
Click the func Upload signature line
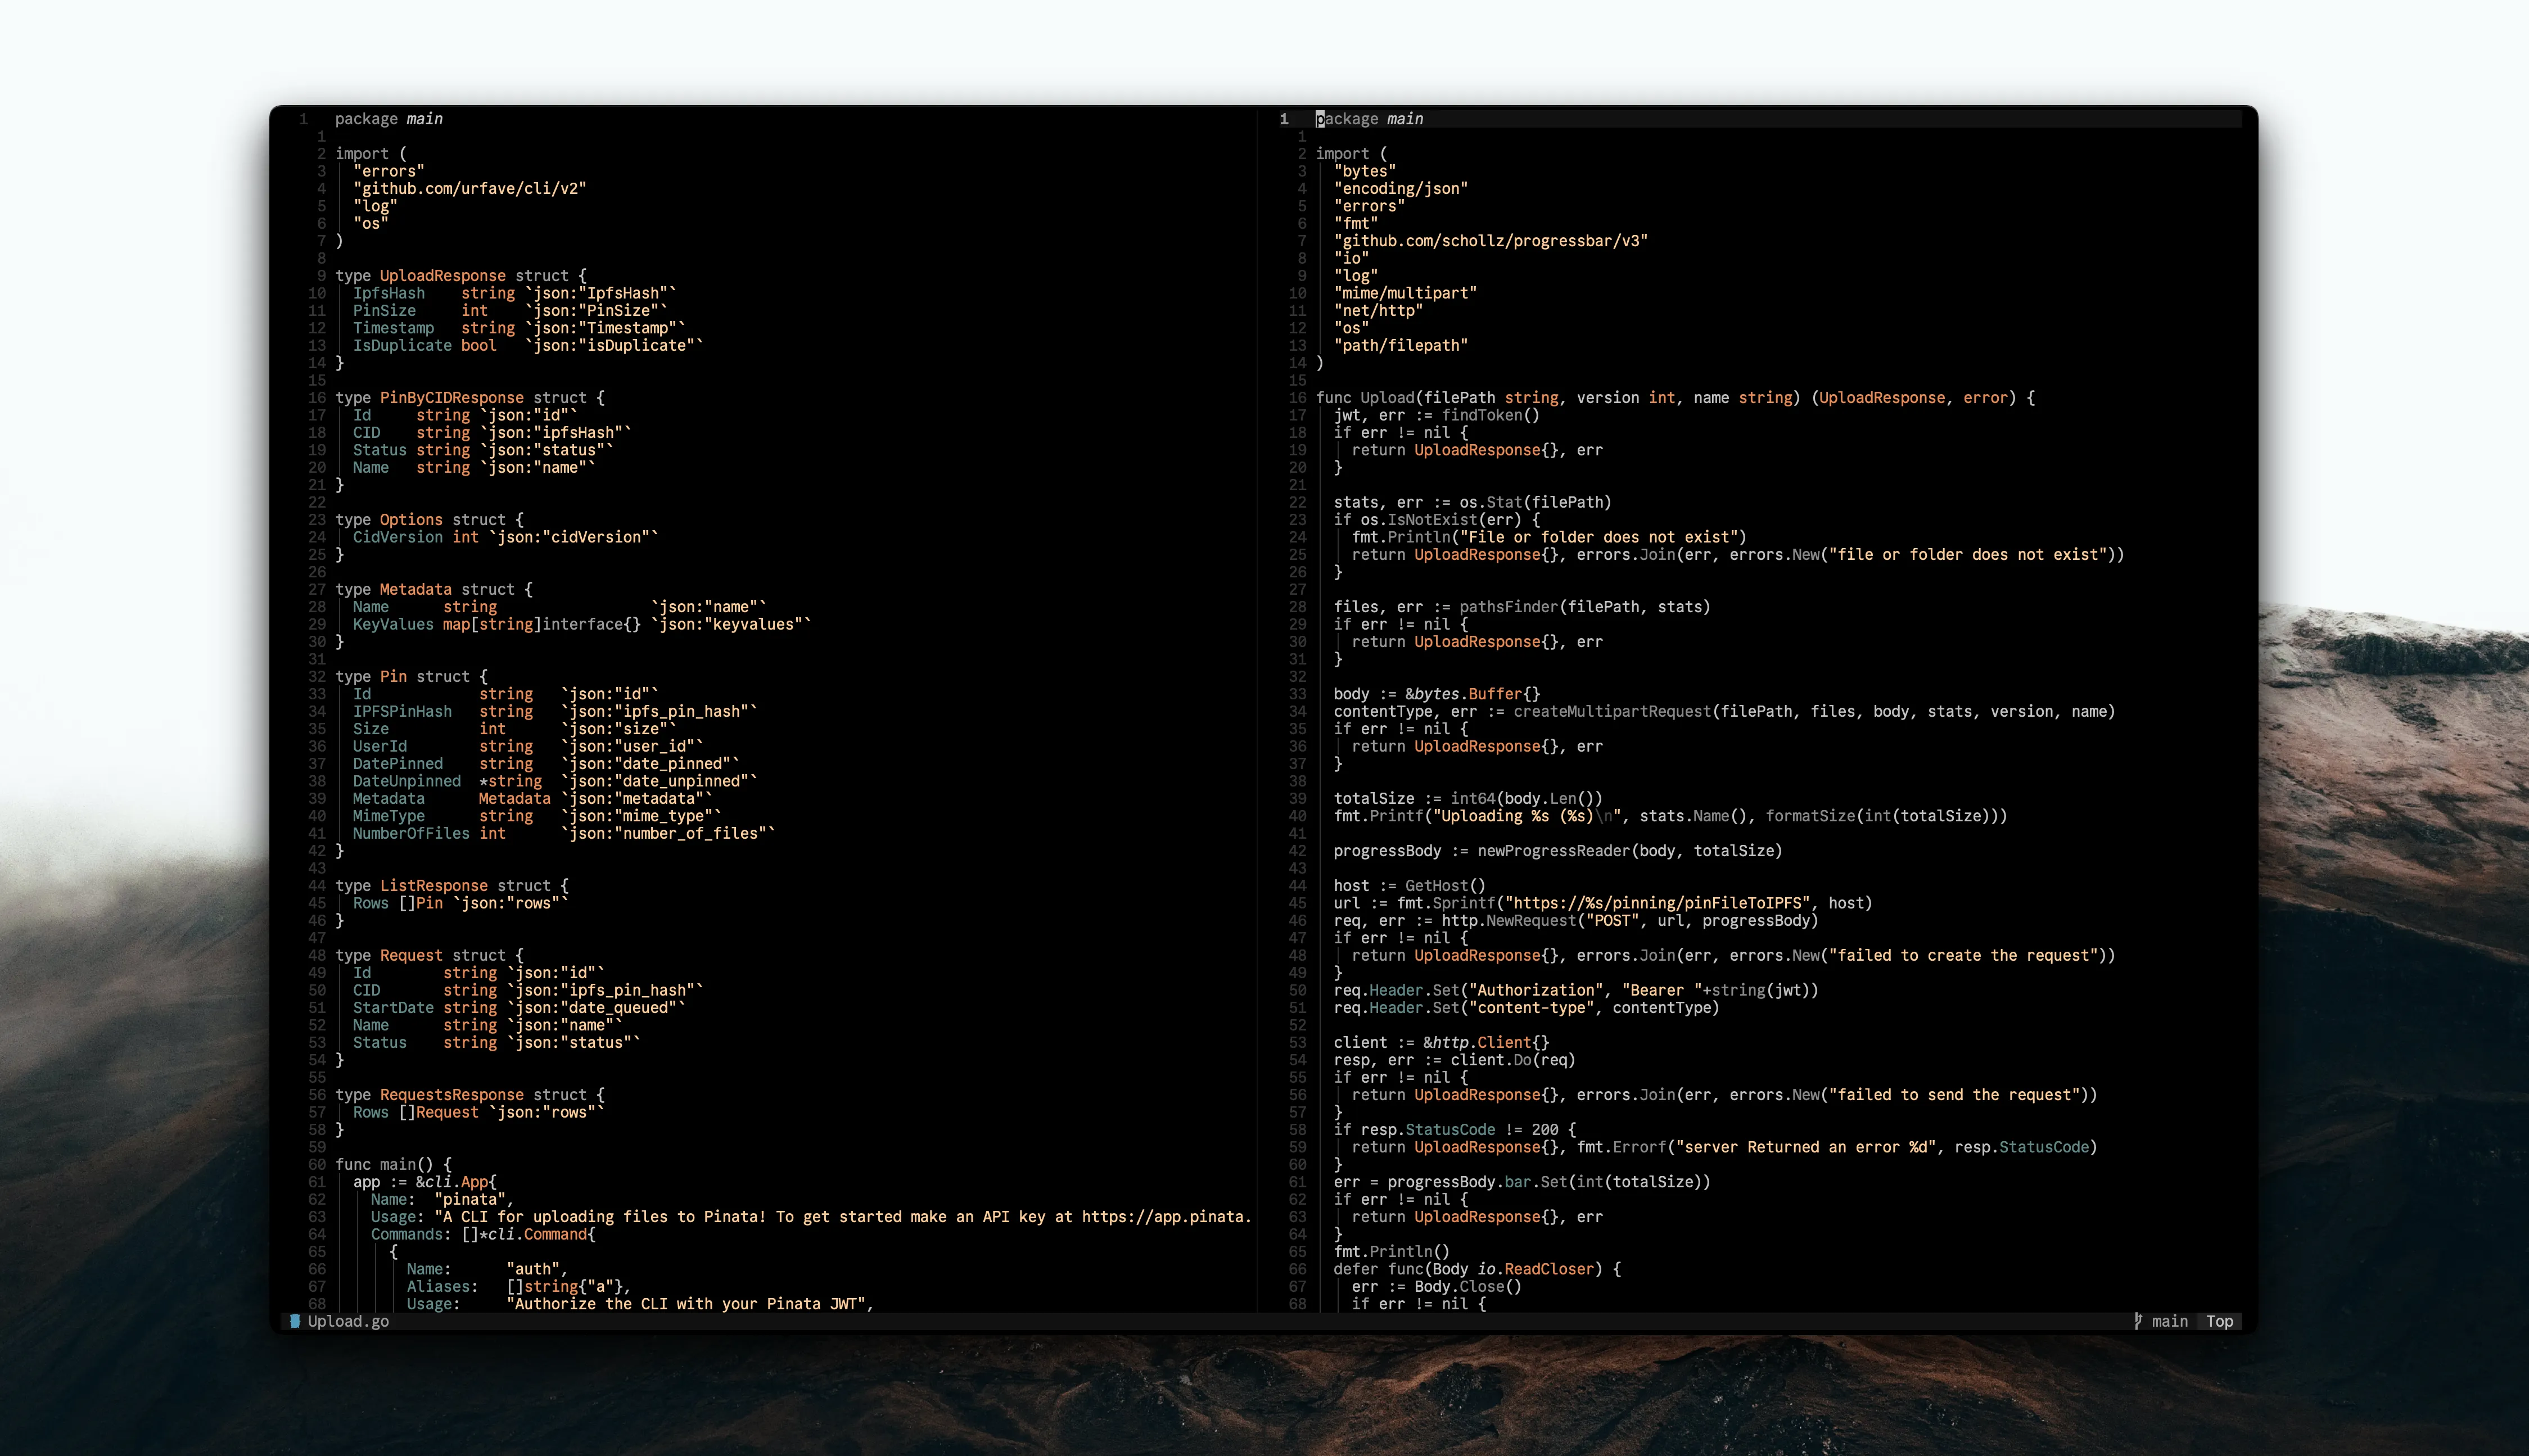(x=1675, y=397)
